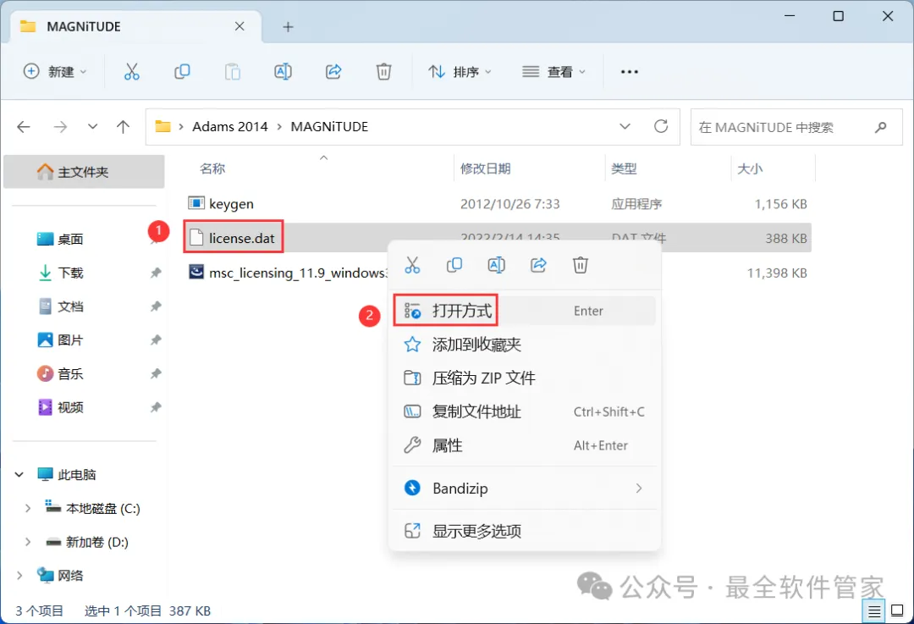The image size is (914, 624).
Task: Select 主文件夹 in the navigation pane
Action: (x=84, y=172)
